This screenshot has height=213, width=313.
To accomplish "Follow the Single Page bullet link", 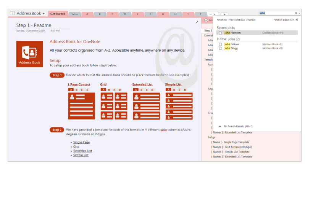I will 81,142.
